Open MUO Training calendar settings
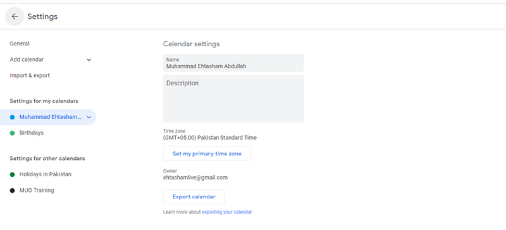506x230 pixels. click(37, 190)
